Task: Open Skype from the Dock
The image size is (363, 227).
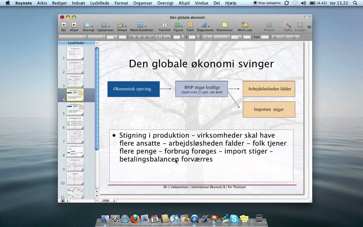Action: [234, 219]
